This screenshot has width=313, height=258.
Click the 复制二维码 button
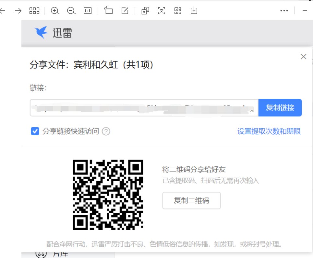pos(191,200)
